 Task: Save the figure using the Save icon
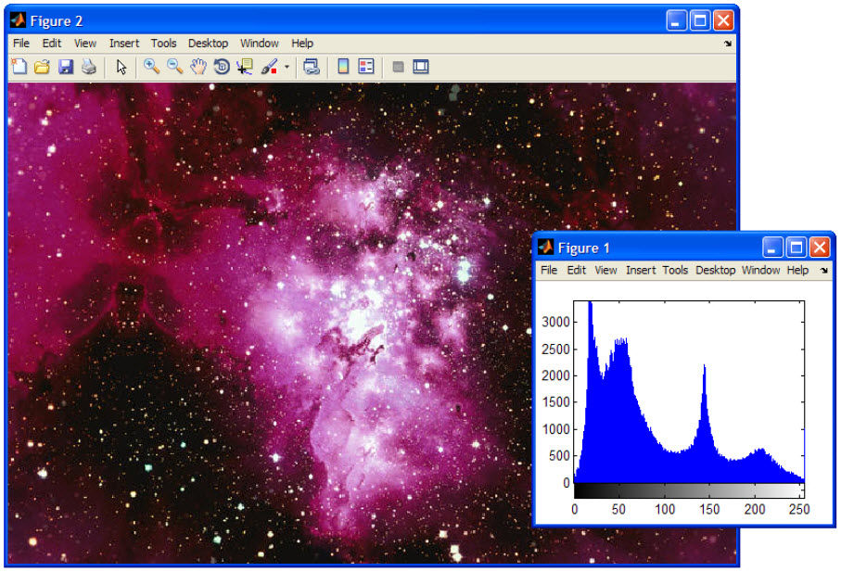[x=65, y=66]
